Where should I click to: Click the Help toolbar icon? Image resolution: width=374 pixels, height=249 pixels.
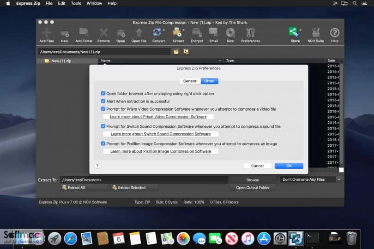coord(335,35)
